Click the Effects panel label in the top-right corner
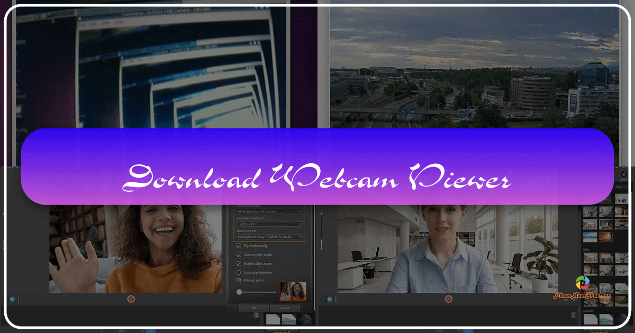This screenshot has height=333, width=635. [x=624, y=179]
